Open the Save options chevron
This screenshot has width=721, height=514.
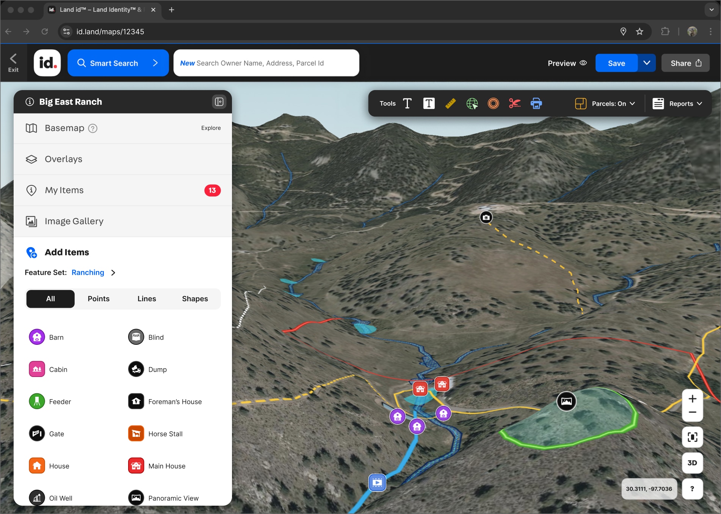click(647, 63)
